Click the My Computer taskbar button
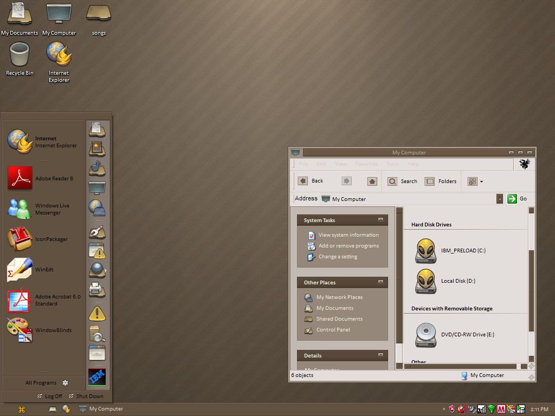Image resolution: width=555 pixels, height=416 pixels. pyautogui.click(x=101, y=409)
